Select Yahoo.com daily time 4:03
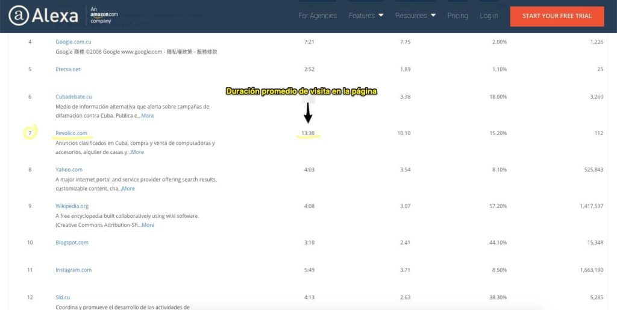 309,169
